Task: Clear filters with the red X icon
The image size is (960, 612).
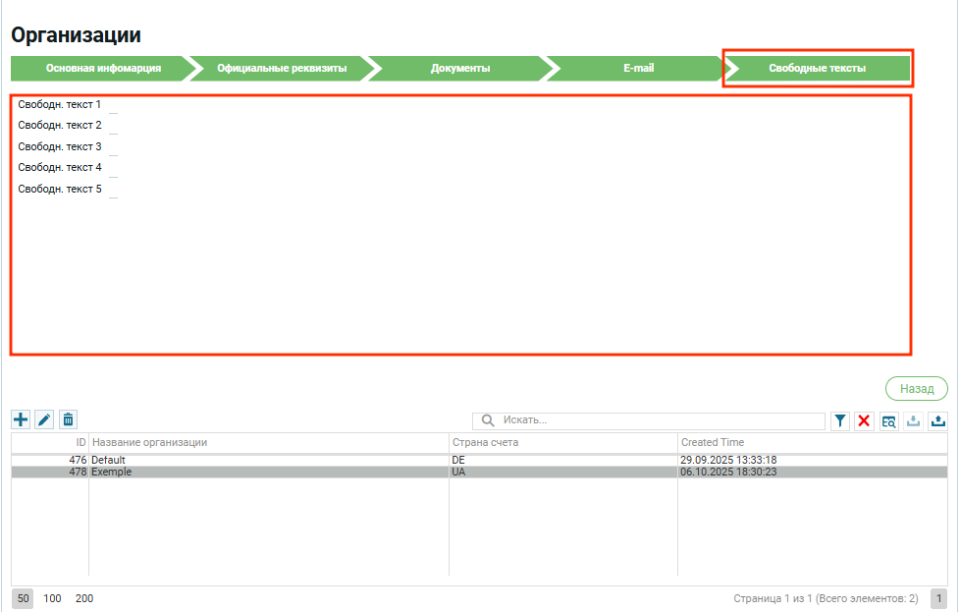Action: [x=864, y=420]
